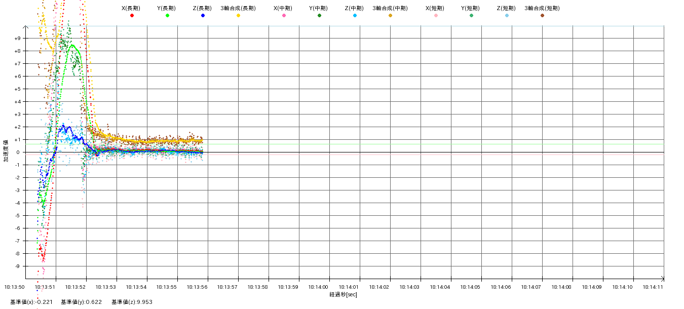The image size is (684, 309).
Task: Select the 基準値(z) reading of 9.953
Action: pos(132,302)
